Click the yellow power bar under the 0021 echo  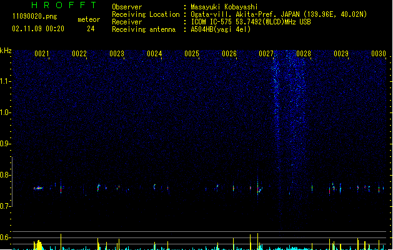pos(38,245)
